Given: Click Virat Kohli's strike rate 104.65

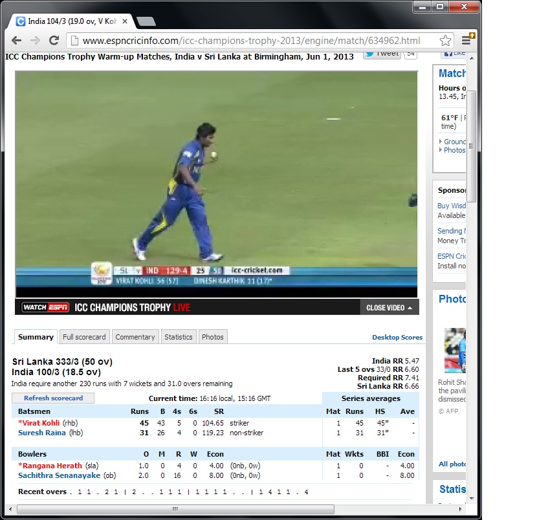Looking at the screenshot, I should coord(213,423).
